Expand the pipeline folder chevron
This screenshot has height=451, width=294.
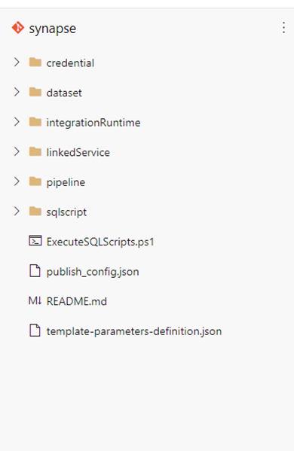pos(17,181)
